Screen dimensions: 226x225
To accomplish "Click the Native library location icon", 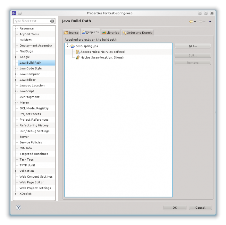I will (78, 58).
